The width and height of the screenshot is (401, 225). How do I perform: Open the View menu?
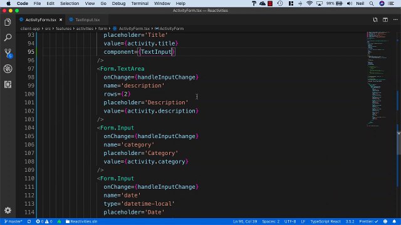click(x=90, y=3)
